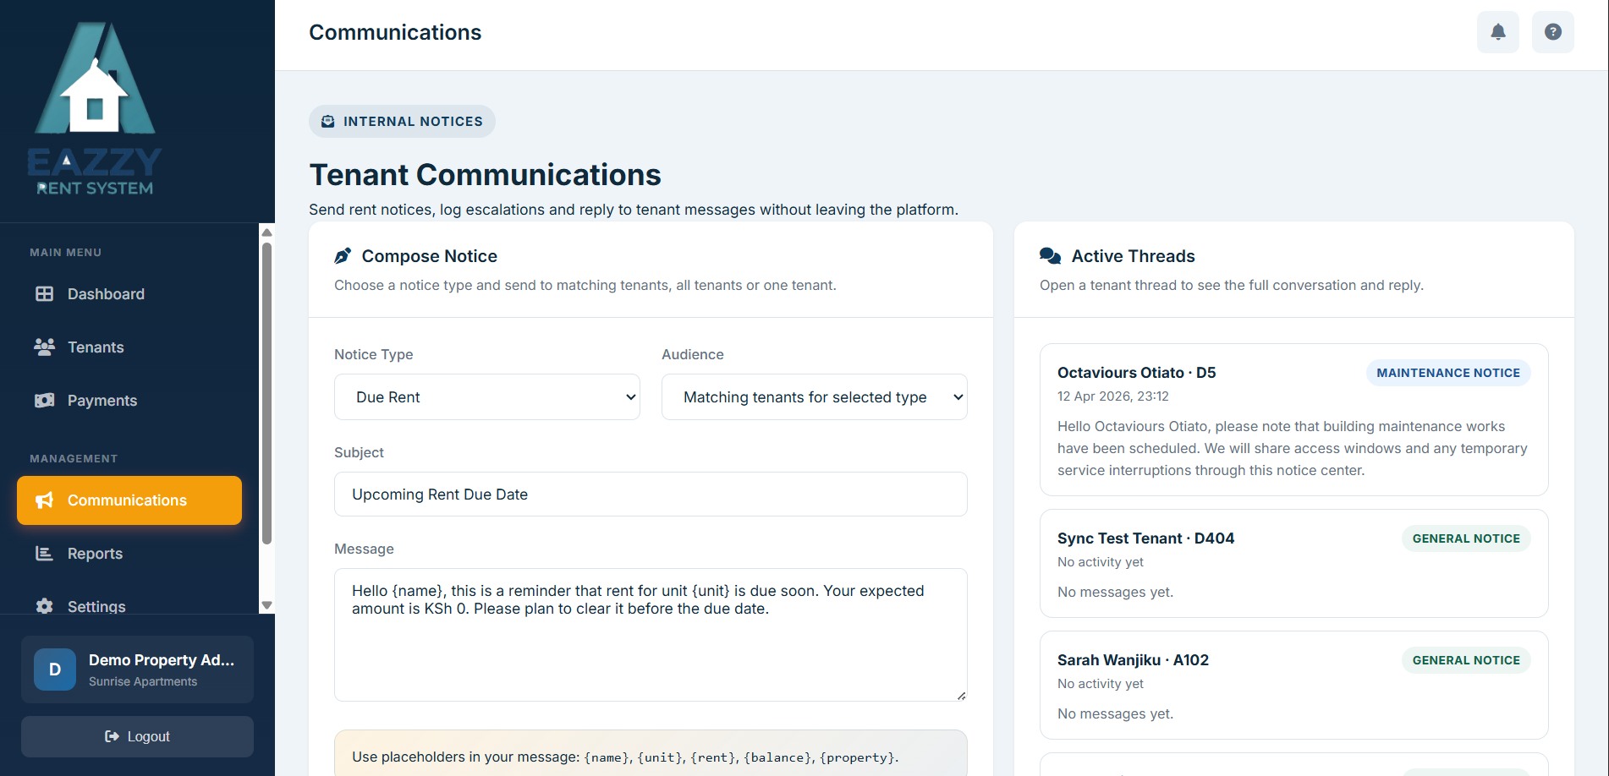Open Sync Test Tenant D404 thread

click(x=1293, y=563)
